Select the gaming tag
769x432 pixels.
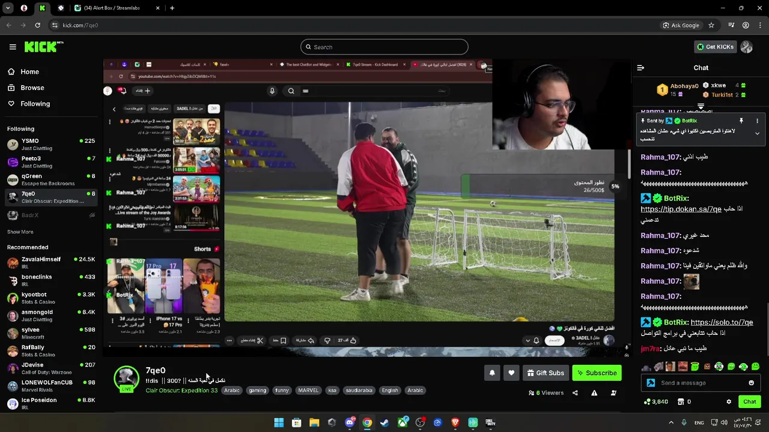click(x=257, y=391)
